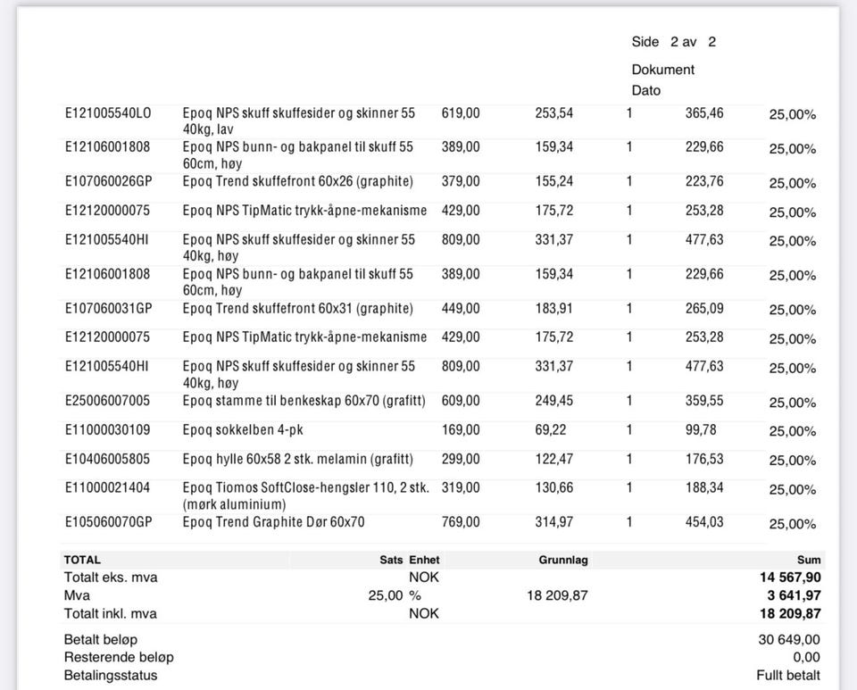Click item code E121005540LO
The height and width of the screenshot is (690, 857).
[x=108, y=113]
